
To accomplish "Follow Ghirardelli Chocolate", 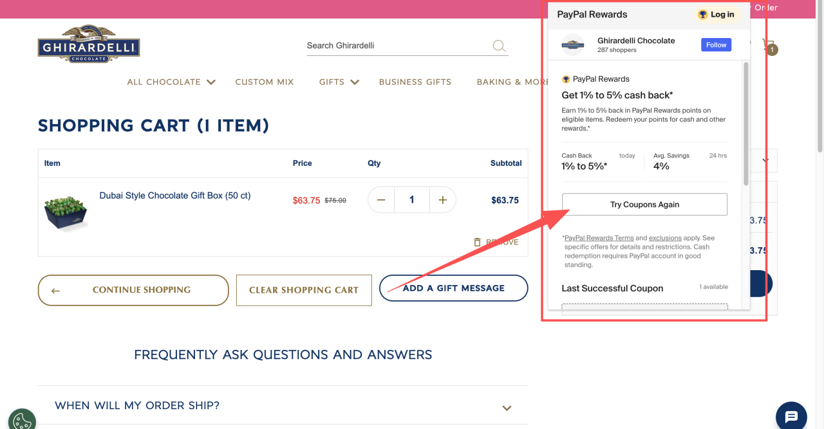I will (x=716, y=44).
